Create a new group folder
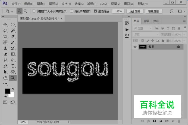This screenshot has width=188, height=125. [x=167, y=121]
